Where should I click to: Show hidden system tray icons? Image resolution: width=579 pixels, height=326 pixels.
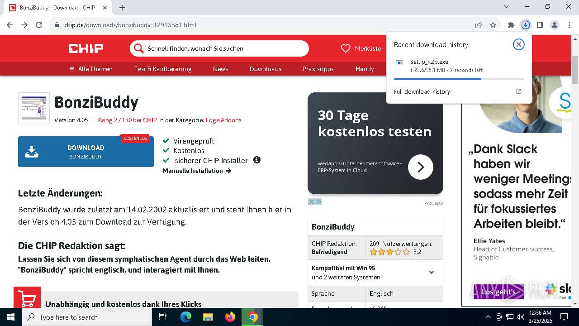point(488,317)
